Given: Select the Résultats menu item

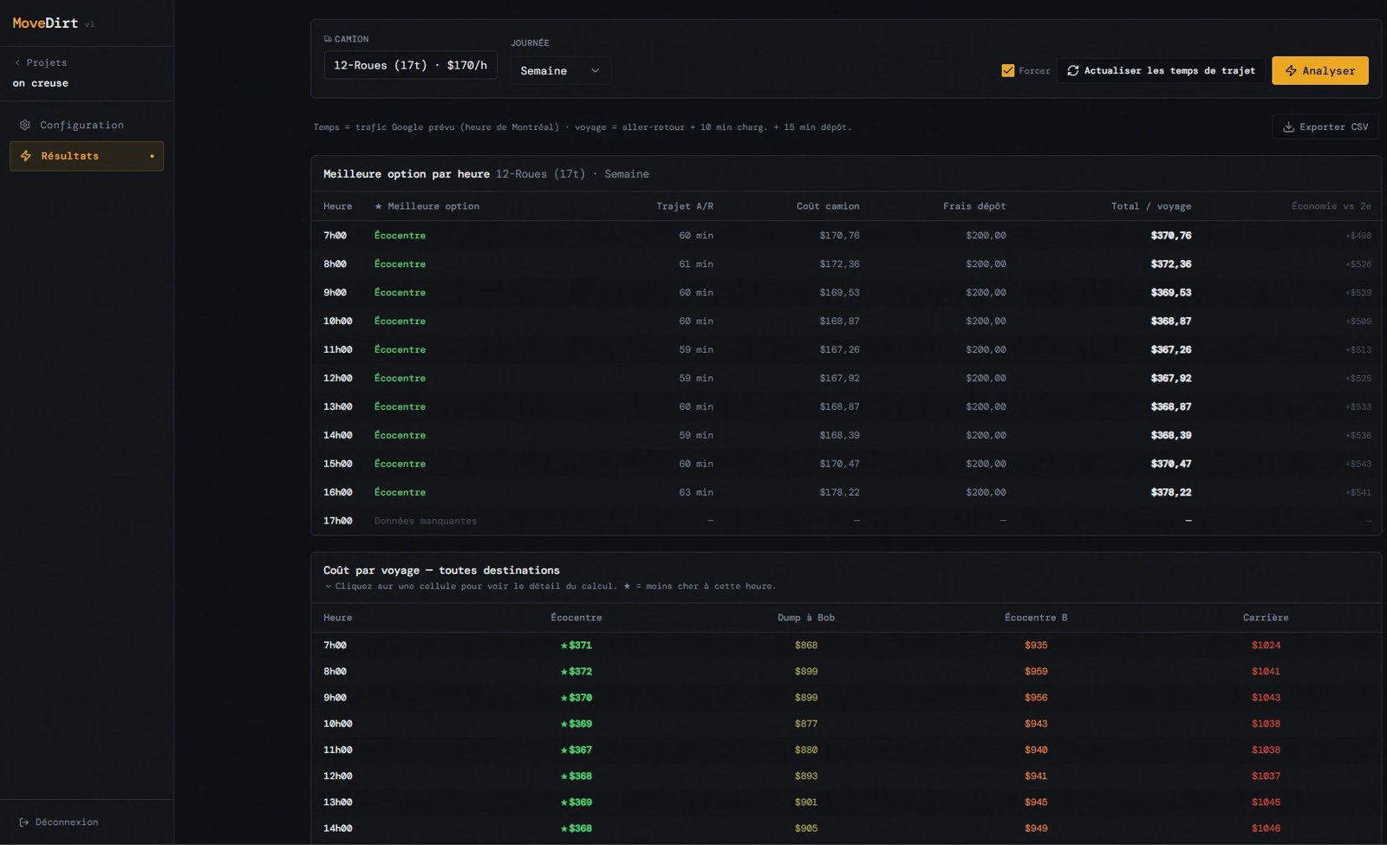Looking at the screenshot, I should click(x=87, y=156).
